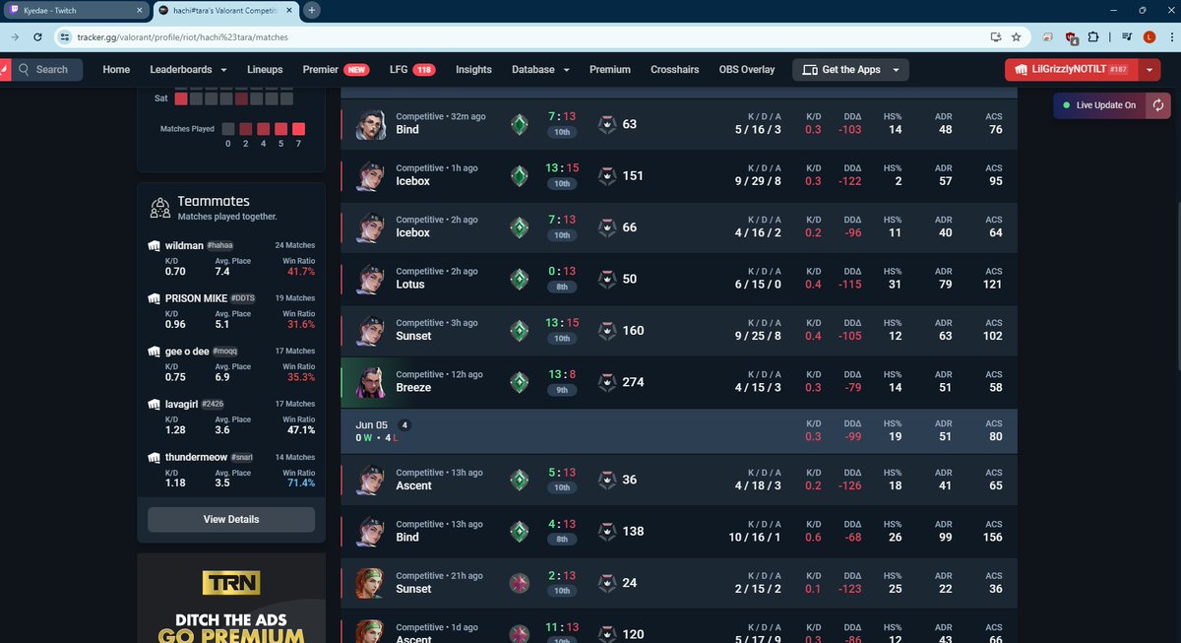Click the live update refresh icon
This screenshot has height=643, width=1181.
pyautogui.click(x=1158, y=105)
